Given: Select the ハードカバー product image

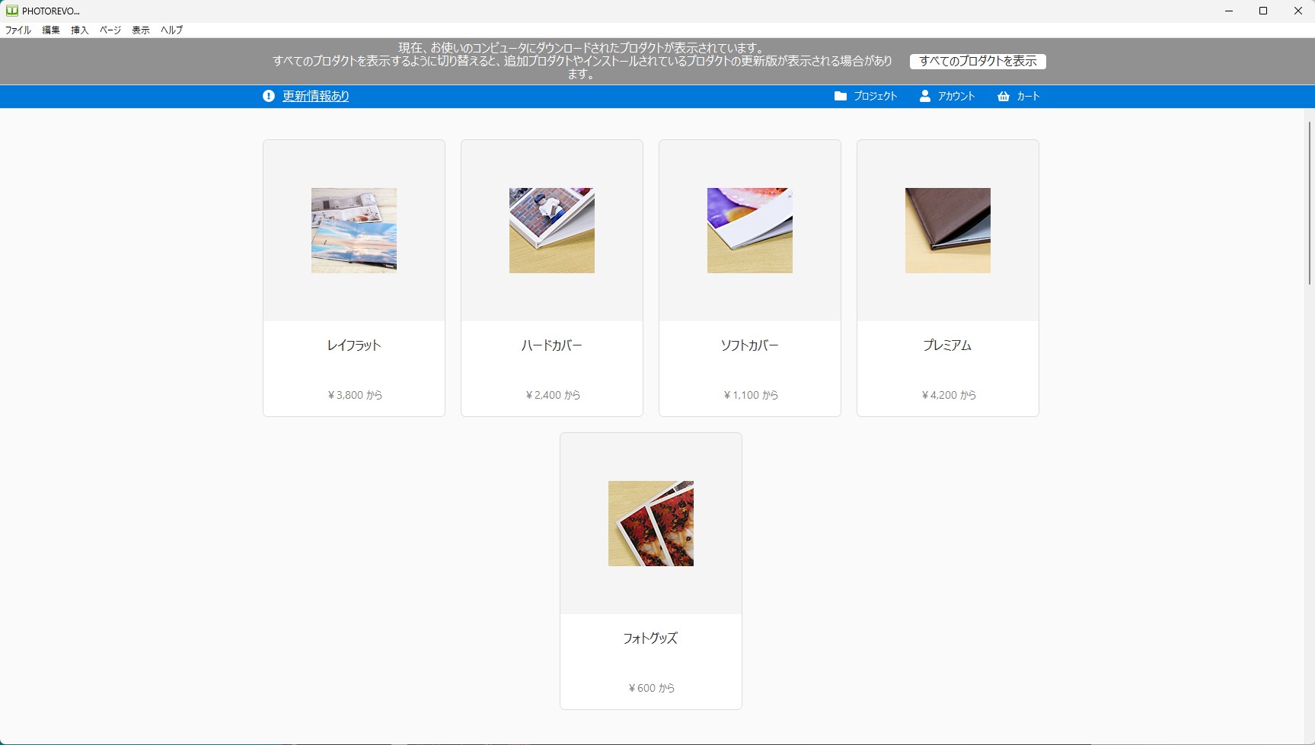Looking at the screenshot, I should click(x=552, y=231).
